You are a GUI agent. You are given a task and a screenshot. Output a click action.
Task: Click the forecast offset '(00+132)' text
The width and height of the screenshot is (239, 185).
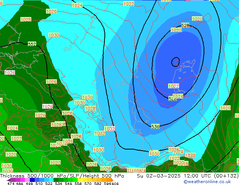click(x=226, y=176)
